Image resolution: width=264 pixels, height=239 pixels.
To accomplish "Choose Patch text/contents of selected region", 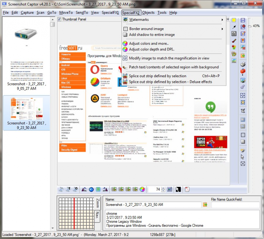I will pyautogui.click(x=174, y=67).
